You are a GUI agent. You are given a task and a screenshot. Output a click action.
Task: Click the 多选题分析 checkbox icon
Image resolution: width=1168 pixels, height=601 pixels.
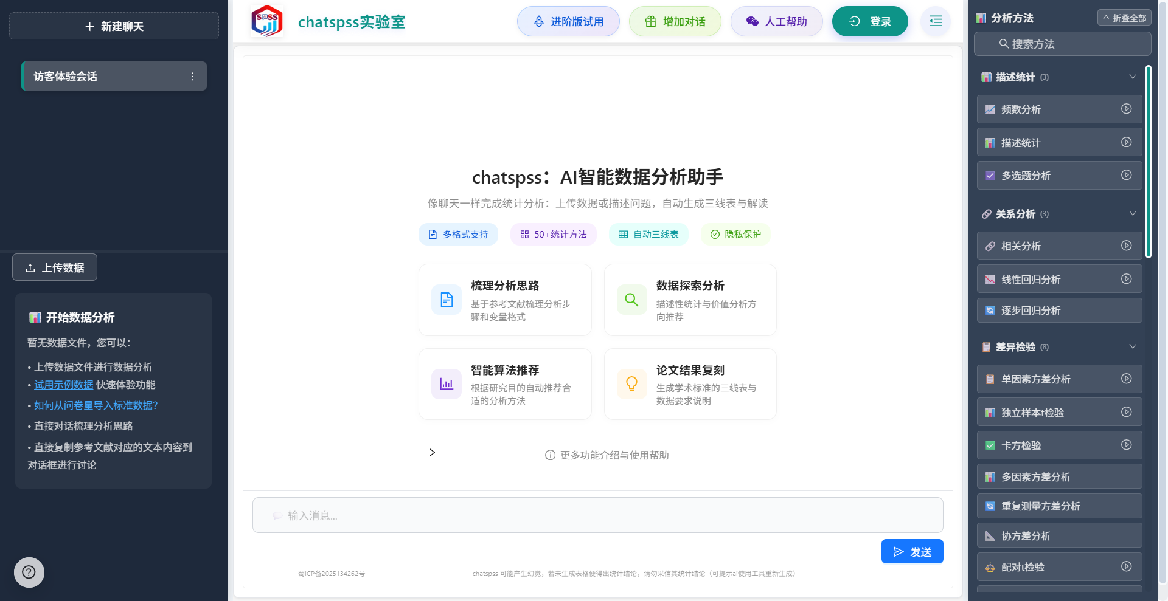[990, 176]
